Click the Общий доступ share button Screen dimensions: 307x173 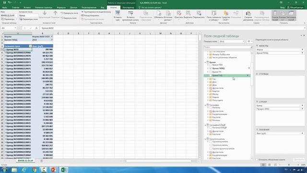coord(295,8)
